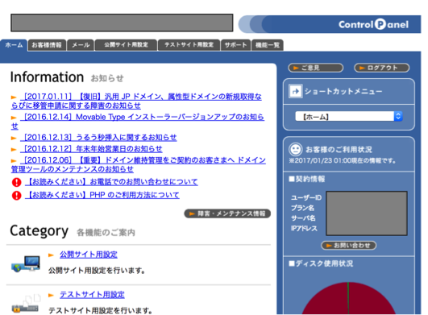Viewport: 428px width, 315px height.
Task: Click the face icon beside お客様のご利用状況
Action: (x=295, y=149)
